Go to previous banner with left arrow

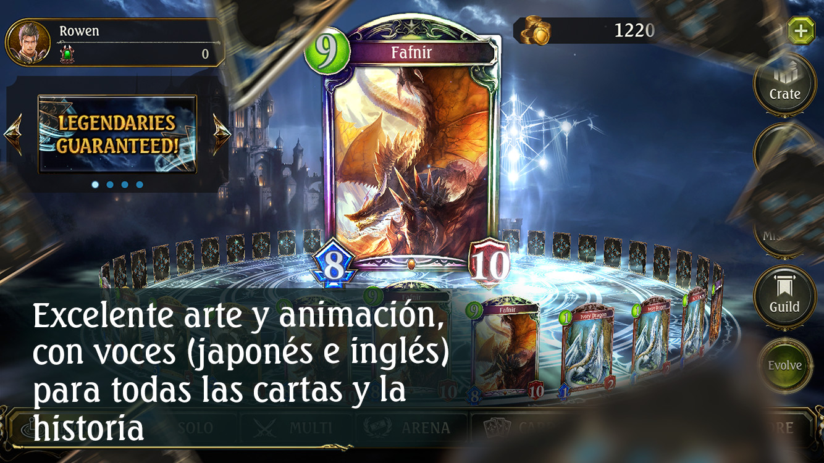tap(14, 133)
